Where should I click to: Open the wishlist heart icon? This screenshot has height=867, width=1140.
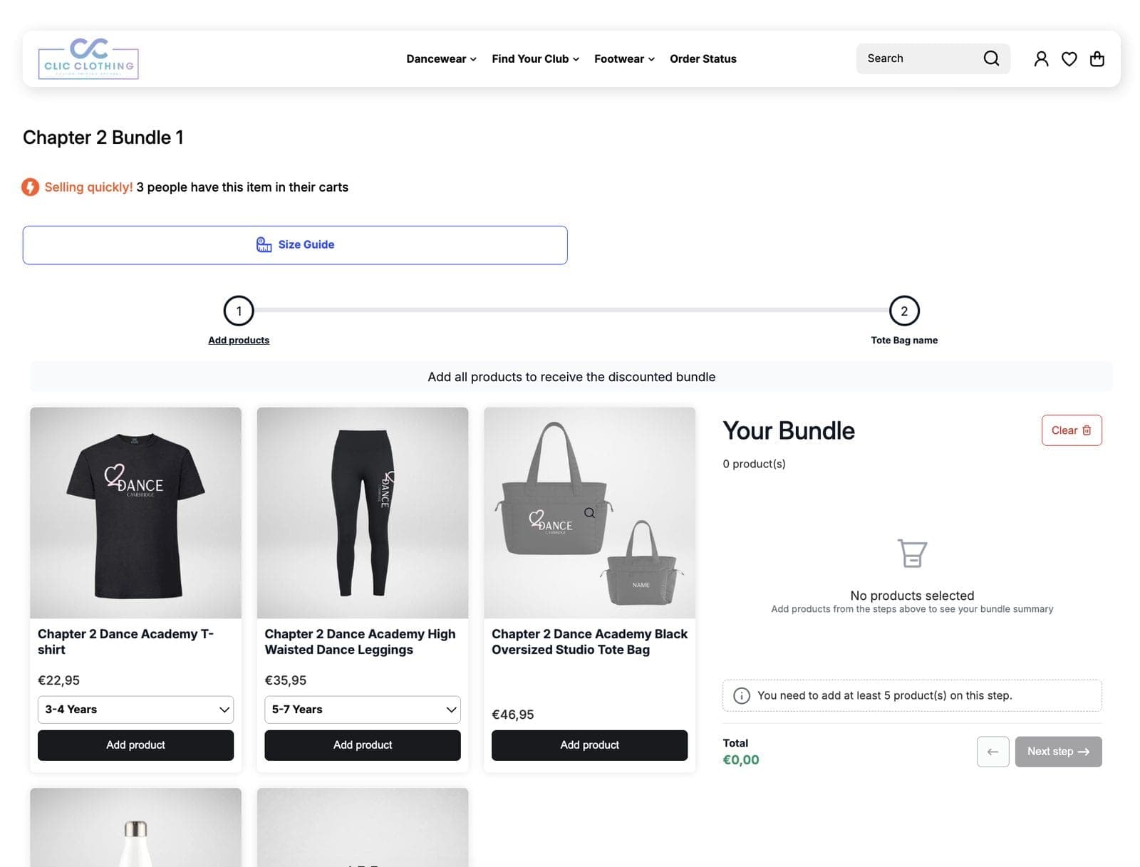point(1069,59)
